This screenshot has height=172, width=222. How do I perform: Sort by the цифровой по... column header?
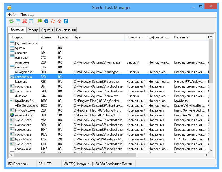pyautogui.click(x=160, y=37)
